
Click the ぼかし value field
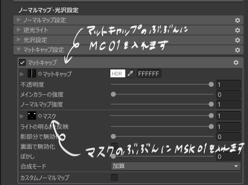229,156
